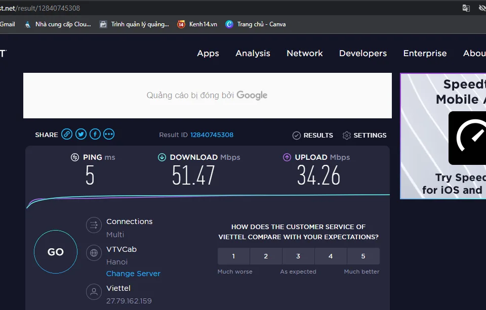This screenshot has width=486, height=310.
Task: Click the Connections icon
Action: (94, 225)
